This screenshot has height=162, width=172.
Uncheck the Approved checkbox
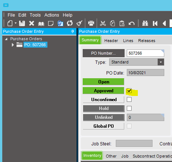129,91
